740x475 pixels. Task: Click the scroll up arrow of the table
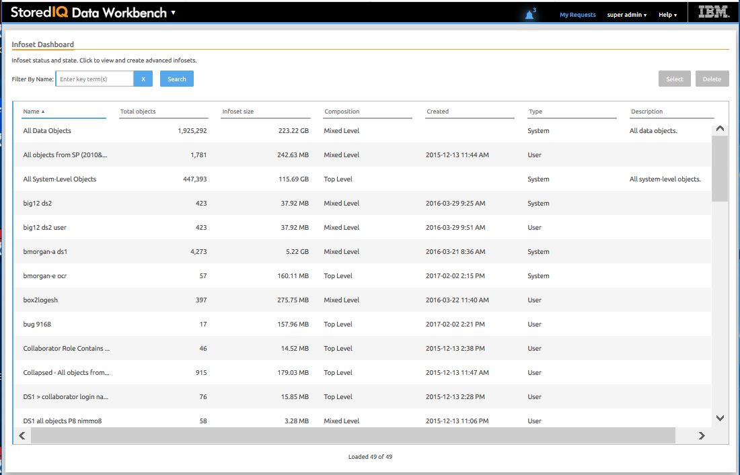[720, 128]
